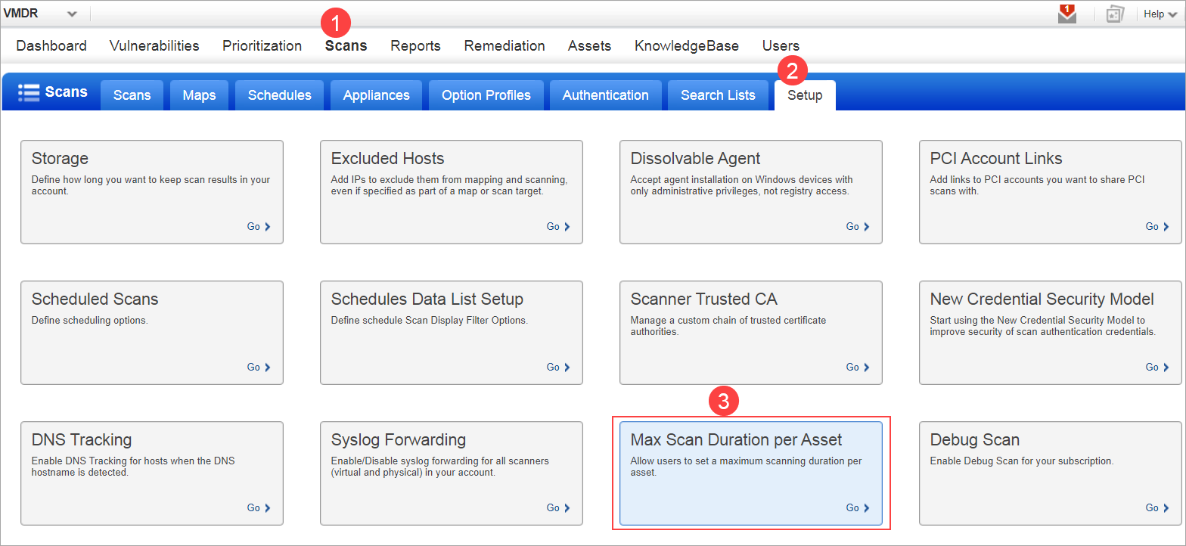Click the PCI Account Links title
The width and height of the screenshot is (1186, 546).
pyautogui.click(x=996, y=159)
